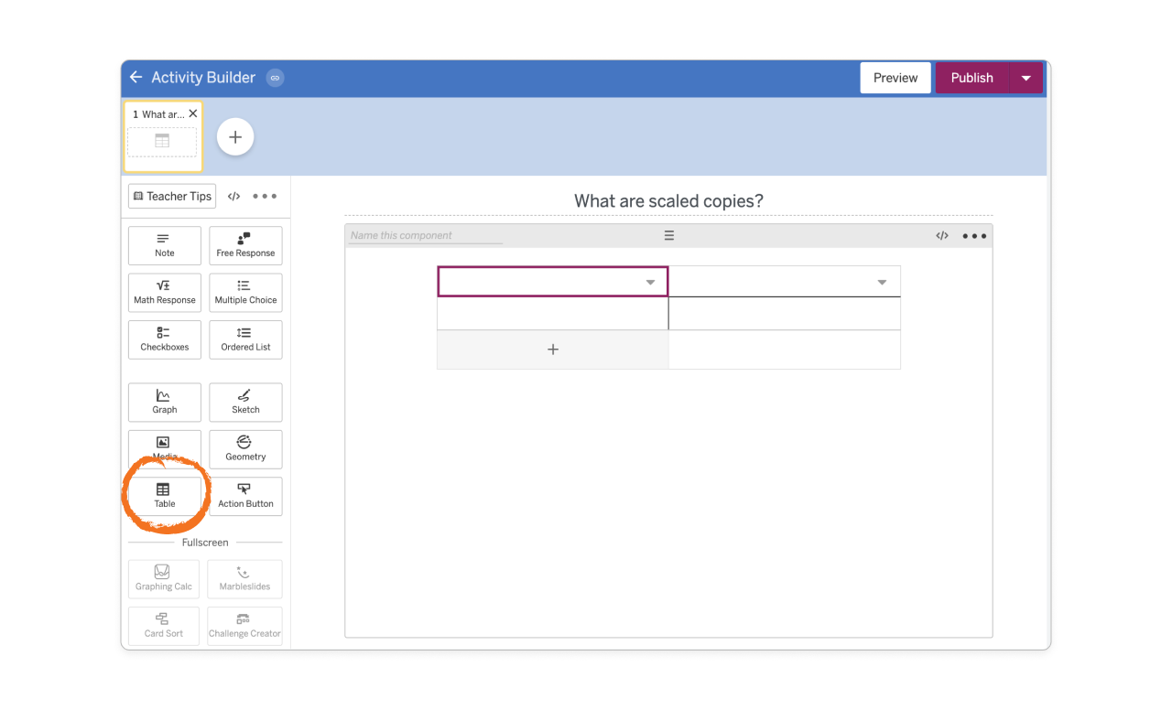Select the Card Sort component
Viewport: 1172px width, 710px height.
pyautogui.click(x=163, y=626)
